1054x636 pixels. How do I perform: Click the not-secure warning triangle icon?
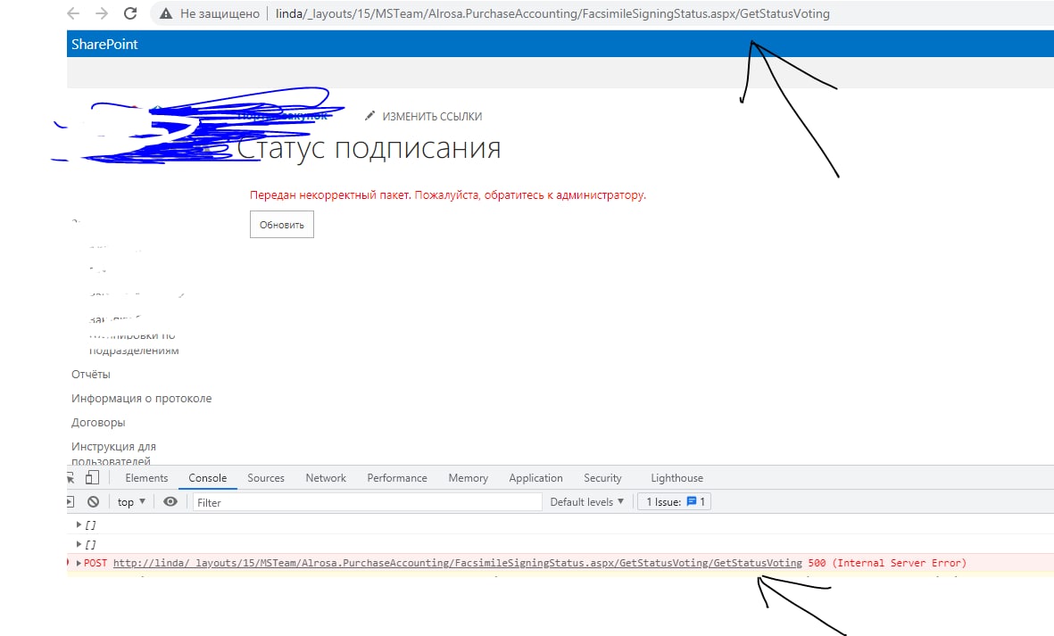[166, 13]
